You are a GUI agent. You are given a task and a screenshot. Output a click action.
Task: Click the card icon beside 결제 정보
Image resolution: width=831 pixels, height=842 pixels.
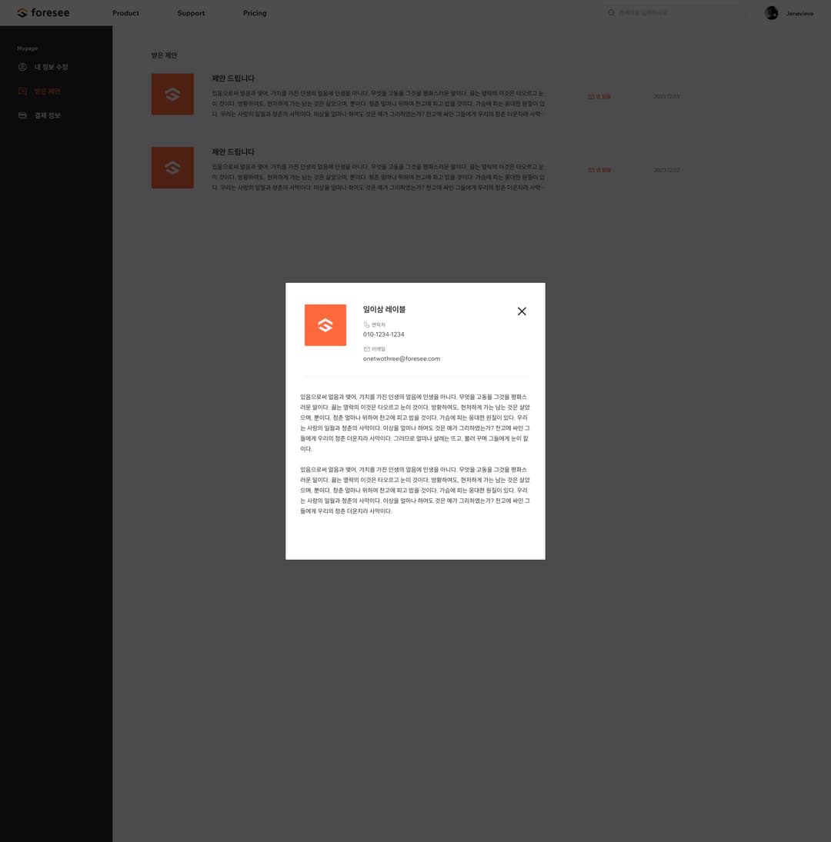tap(22, 115)
